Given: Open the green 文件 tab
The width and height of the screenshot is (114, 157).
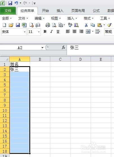Looking at the screenshot, I should (x=8, y=11).
